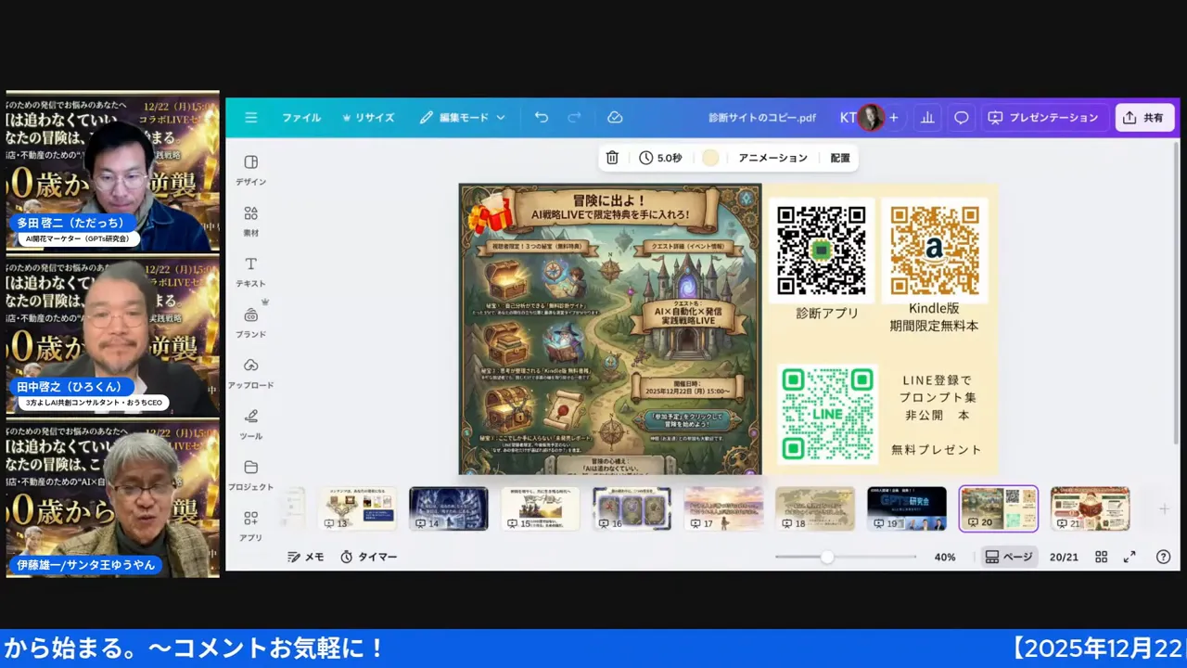Open the Help question mark icon
The width and height of the screenshot is (1187, 668).
[x=1163, y=557]
